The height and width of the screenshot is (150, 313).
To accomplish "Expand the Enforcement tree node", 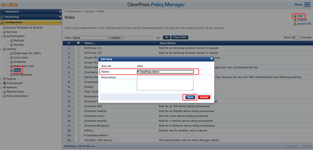I will coord(1,83).
